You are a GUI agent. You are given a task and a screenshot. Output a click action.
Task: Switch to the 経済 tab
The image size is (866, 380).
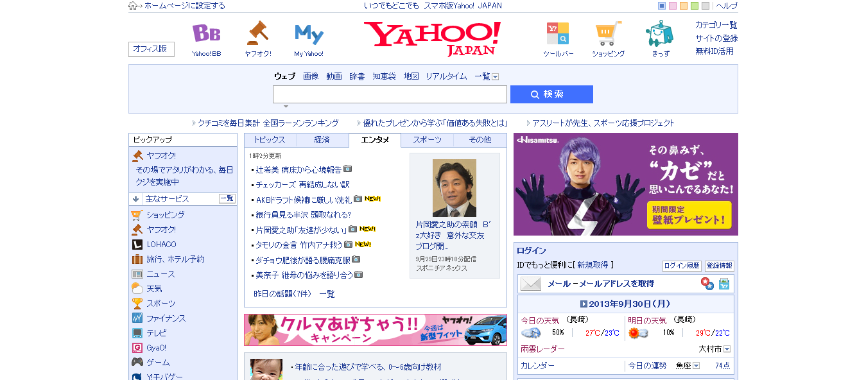pos(322,140)
